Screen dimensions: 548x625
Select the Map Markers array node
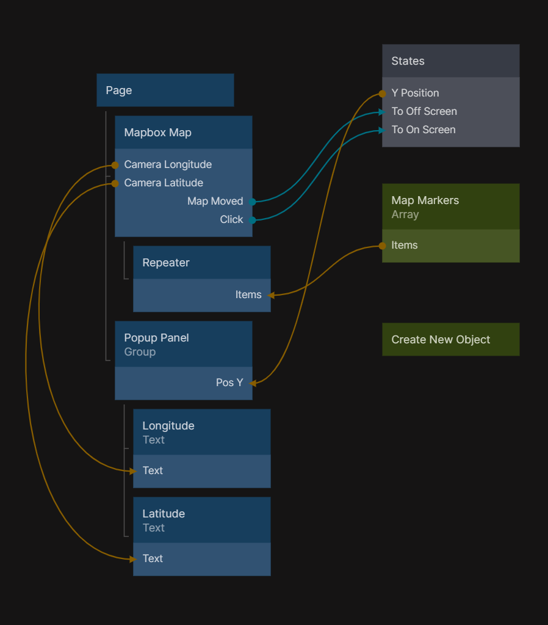click(450, 207)
